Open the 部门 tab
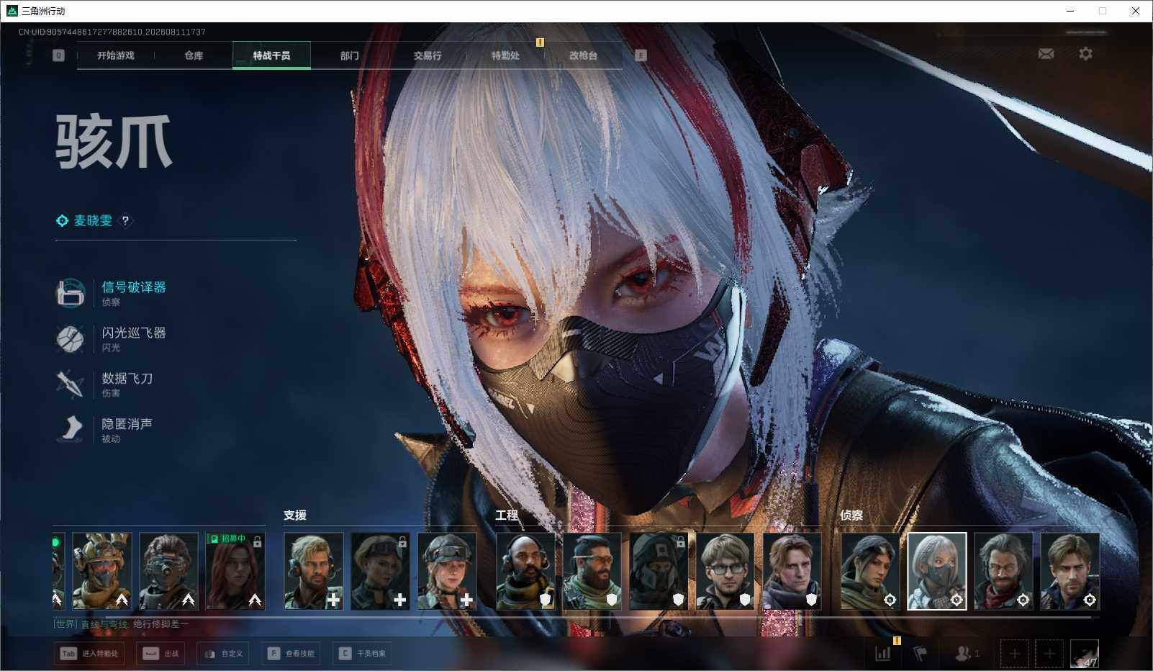 click(x=350, y=55)
